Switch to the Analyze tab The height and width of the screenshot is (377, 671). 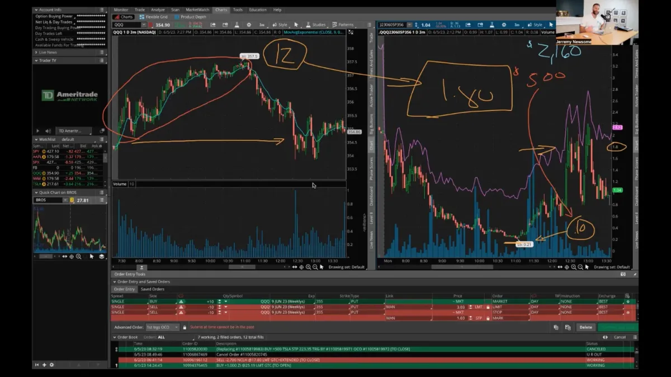pos(158,10)
